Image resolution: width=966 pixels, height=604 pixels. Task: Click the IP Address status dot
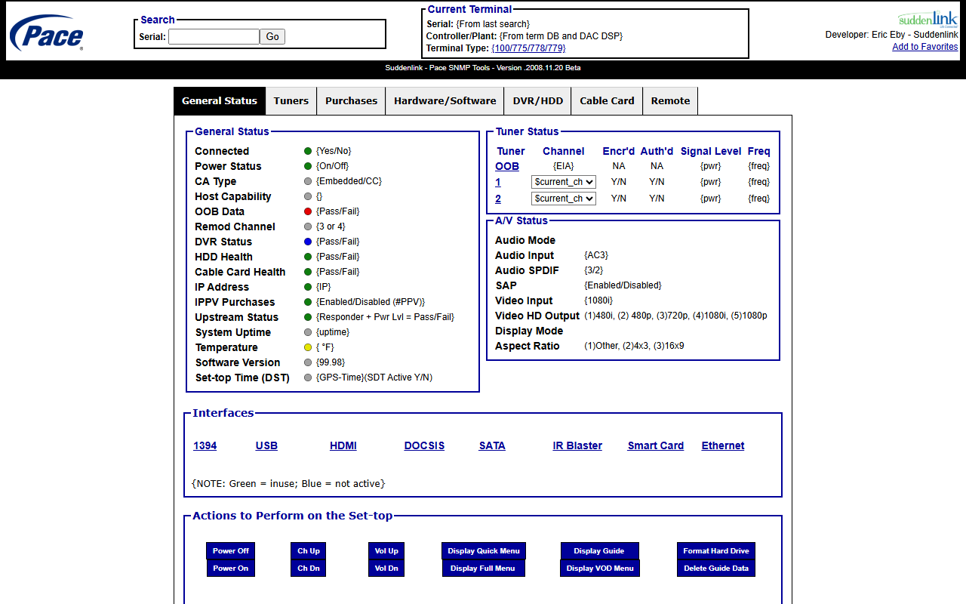308,287
